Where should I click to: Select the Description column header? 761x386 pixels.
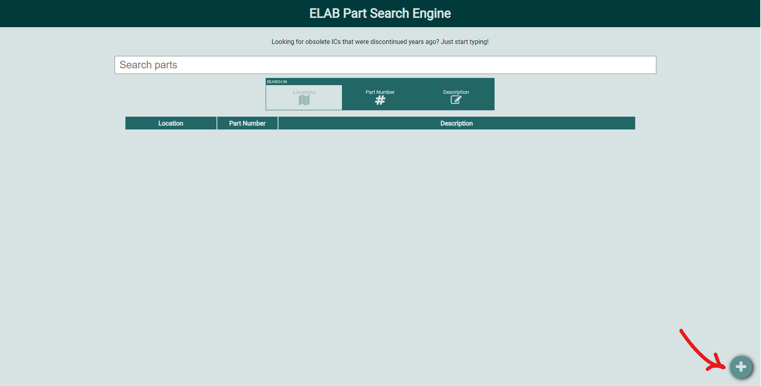(x=456, y=123)
